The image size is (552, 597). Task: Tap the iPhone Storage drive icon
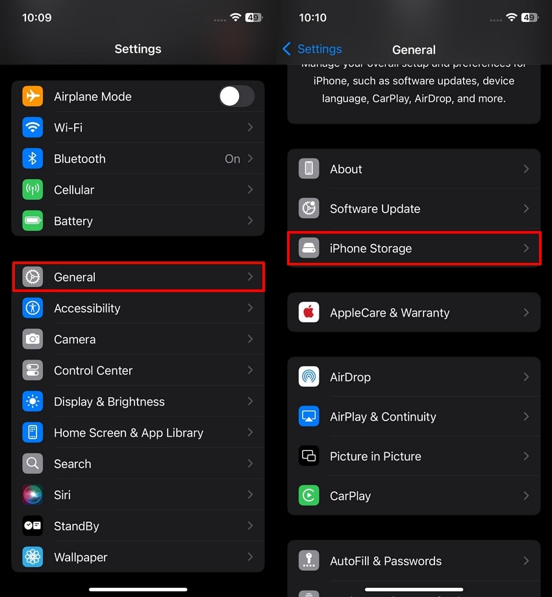pos(308,248)
